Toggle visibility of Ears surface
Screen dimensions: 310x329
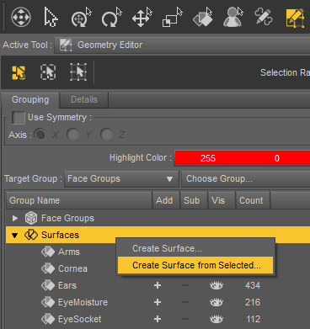click(x=216, y=285)
